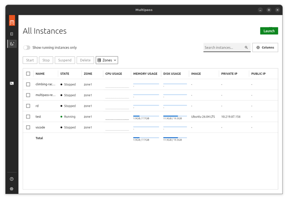
Task: Click the Stopped state of rd
Action: 68,106
